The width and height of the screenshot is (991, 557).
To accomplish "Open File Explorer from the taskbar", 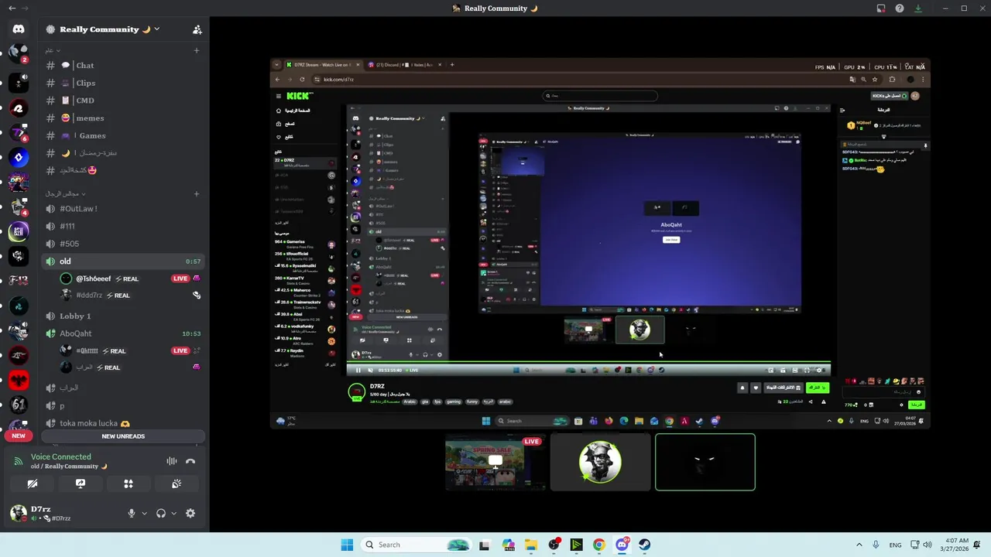I will coord(530,545).
